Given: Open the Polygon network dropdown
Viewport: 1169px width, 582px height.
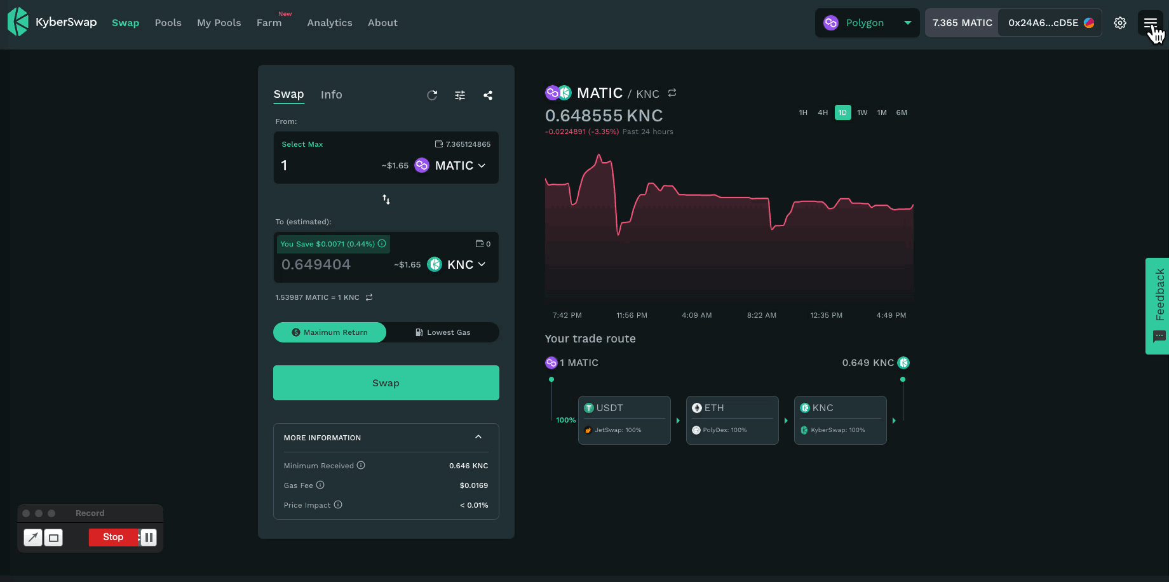Looking at the screenshot, I should [867, 23].
